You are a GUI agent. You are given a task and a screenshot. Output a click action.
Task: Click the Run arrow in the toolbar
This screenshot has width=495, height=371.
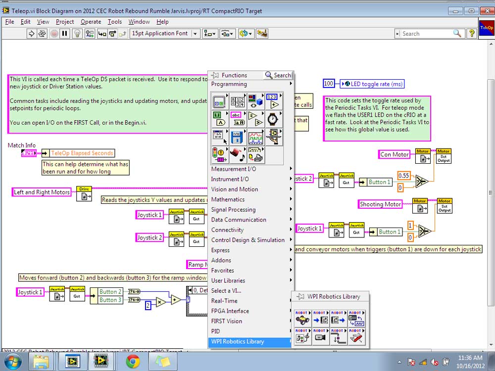click(31, 34)
